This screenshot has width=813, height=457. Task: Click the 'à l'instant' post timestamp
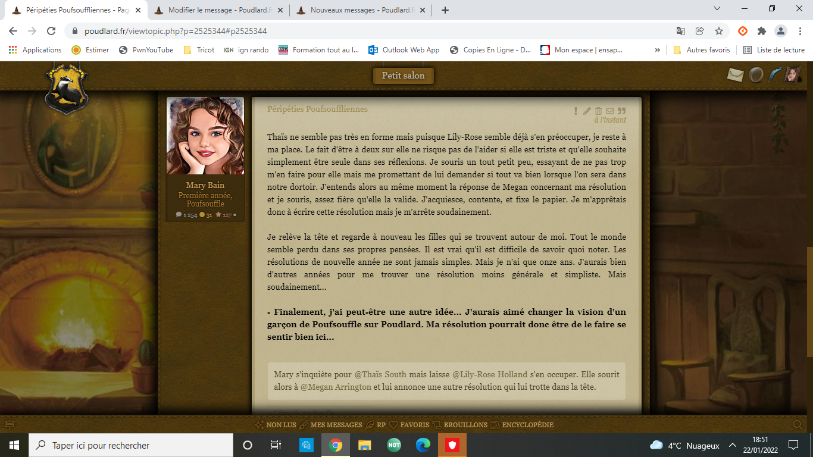tap(610, 120)
